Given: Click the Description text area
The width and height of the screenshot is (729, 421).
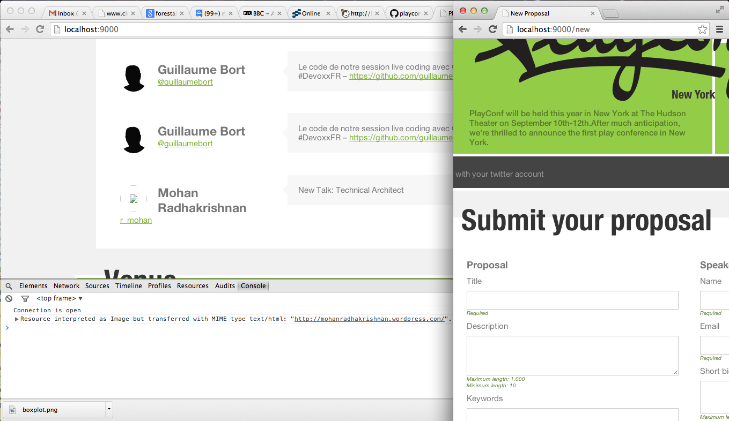Looking at the screenshot, I should 572,356.
